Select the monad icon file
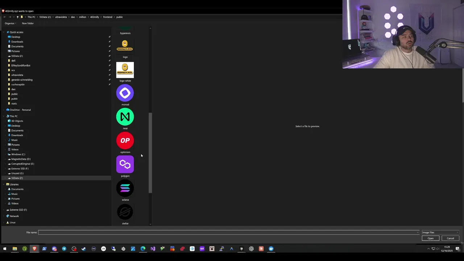464x261 pixels. tap(125, 93)
